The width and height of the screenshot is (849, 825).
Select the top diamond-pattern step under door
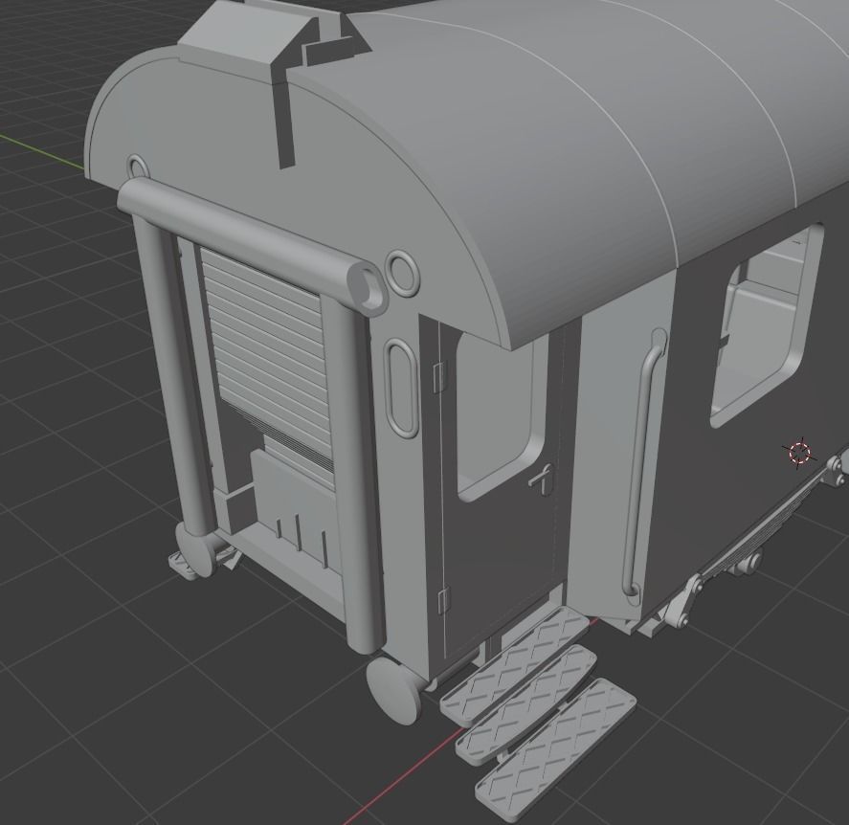coord(514,665)
